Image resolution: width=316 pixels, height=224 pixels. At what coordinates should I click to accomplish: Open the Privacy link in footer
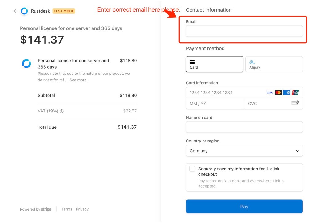pos(82,209)
